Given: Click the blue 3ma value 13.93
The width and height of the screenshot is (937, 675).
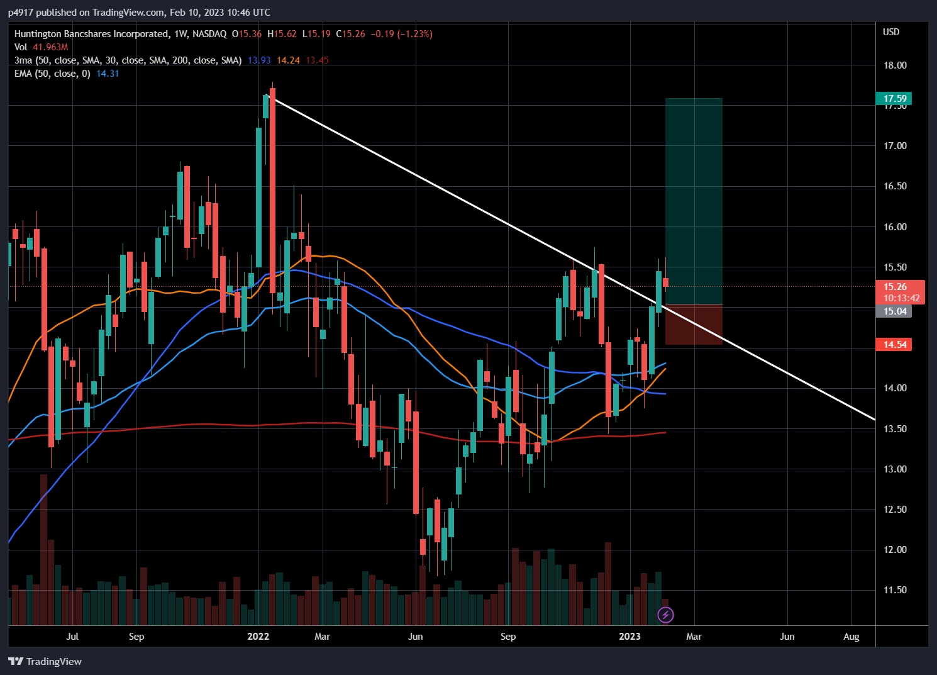Looking at the screenshot, I should (259, 60).
